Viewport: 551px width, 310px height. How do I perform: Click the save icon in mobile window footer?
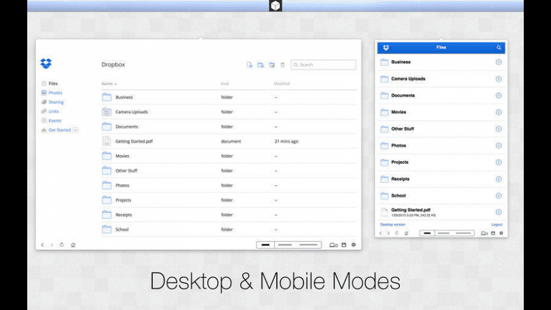coord(493,233)
